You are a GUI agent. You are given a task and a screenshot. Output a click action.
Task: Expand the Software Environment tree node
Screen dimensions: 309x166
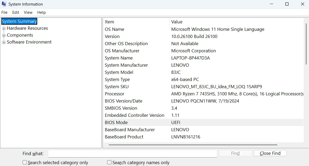coord(4,42)
